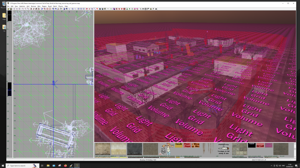Select the solid black texture thumbnail
The width and height of the screenshot is (300, 168).
coord(252,145)
